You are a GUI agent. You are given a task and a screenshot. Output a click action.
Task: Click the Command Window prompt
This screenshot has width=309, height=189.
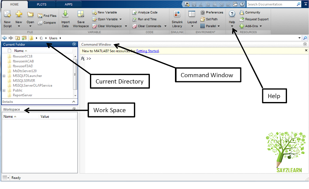click(89, 59)
